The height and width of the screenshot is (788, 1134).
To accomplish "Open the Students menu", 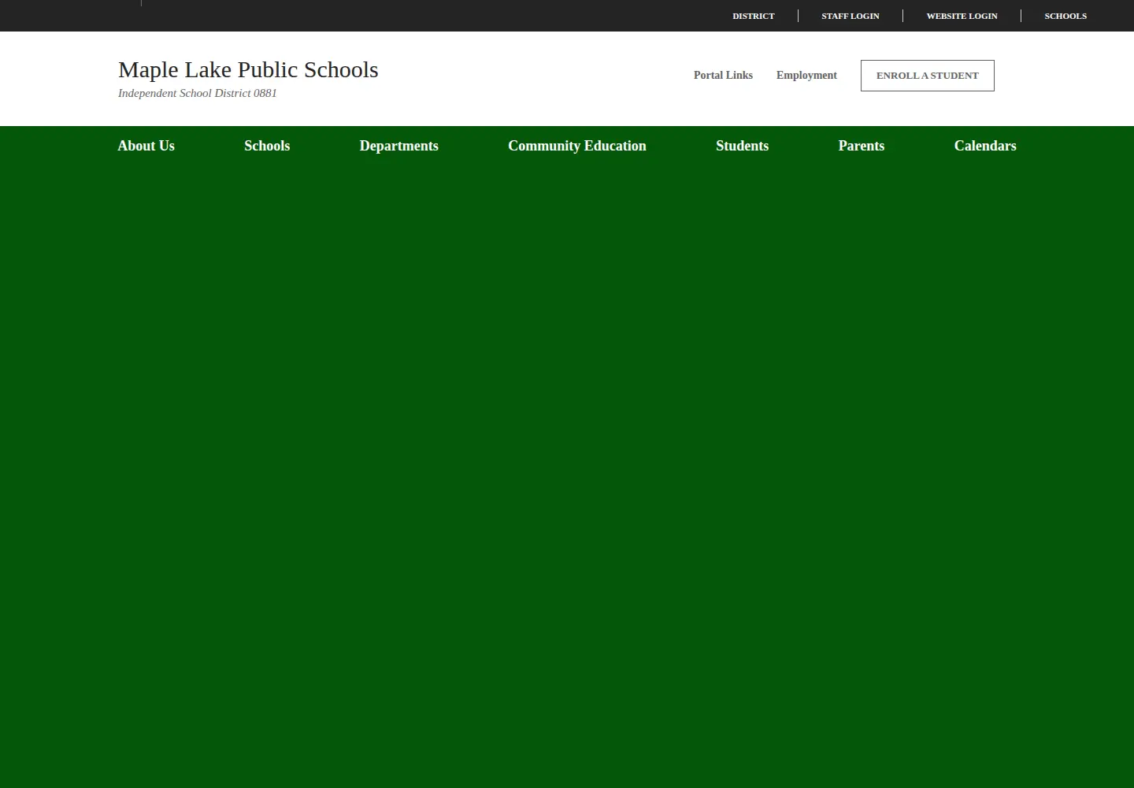I will point(742,146).
